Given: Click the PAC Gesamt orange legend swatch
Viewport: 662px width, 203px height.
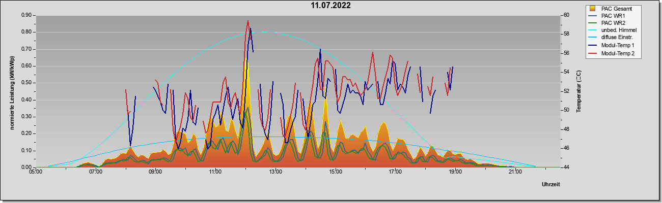Looking at the screenshot, I should (593, 9).
